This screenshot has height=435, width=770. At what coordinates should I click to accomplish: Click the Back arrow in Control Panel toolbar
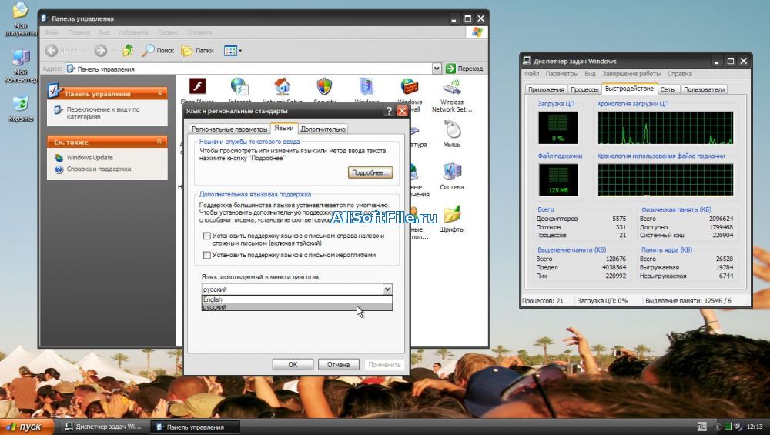point(52,50)
